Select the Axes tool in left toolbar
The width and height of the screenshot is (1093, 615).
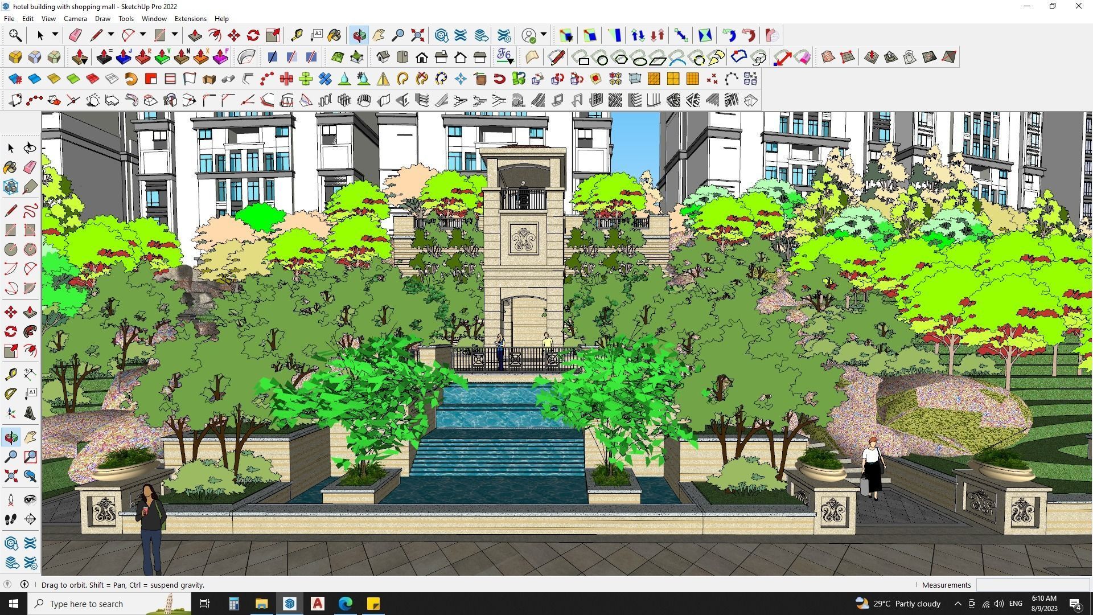(11, 413)
